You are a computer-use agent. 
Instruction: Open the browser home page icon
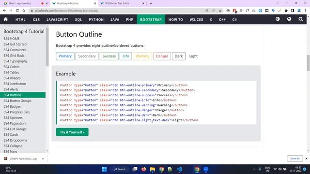click(x=24, y=11)
